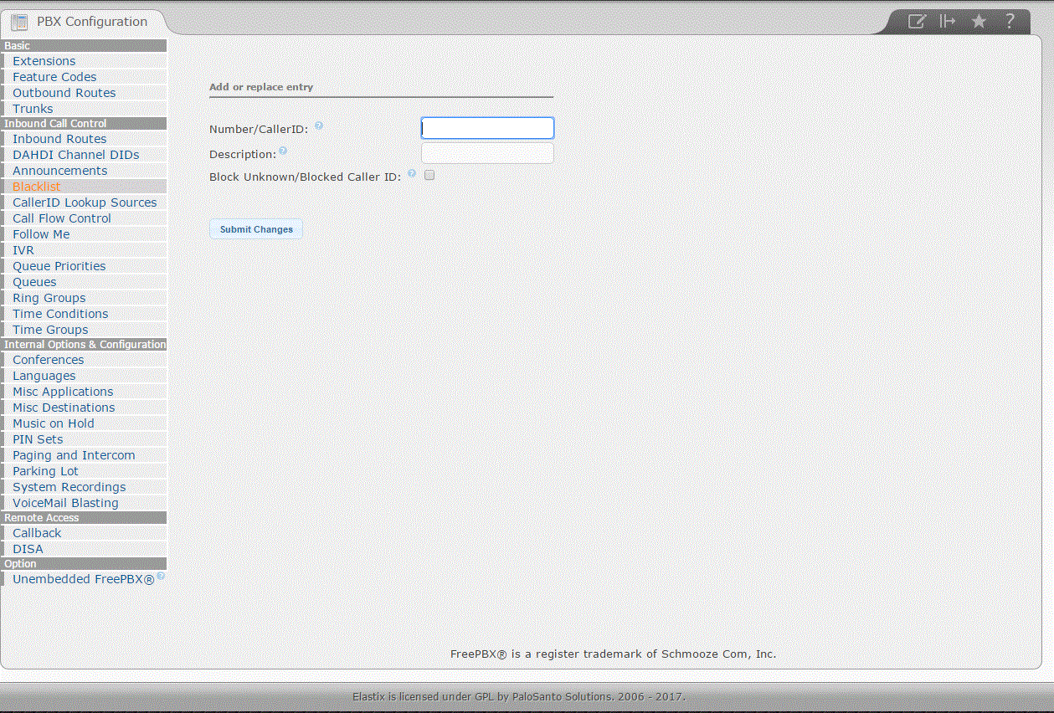Click help icon beside Unembedded FreePBX
1054x713 pixels.
pos(161,576)
